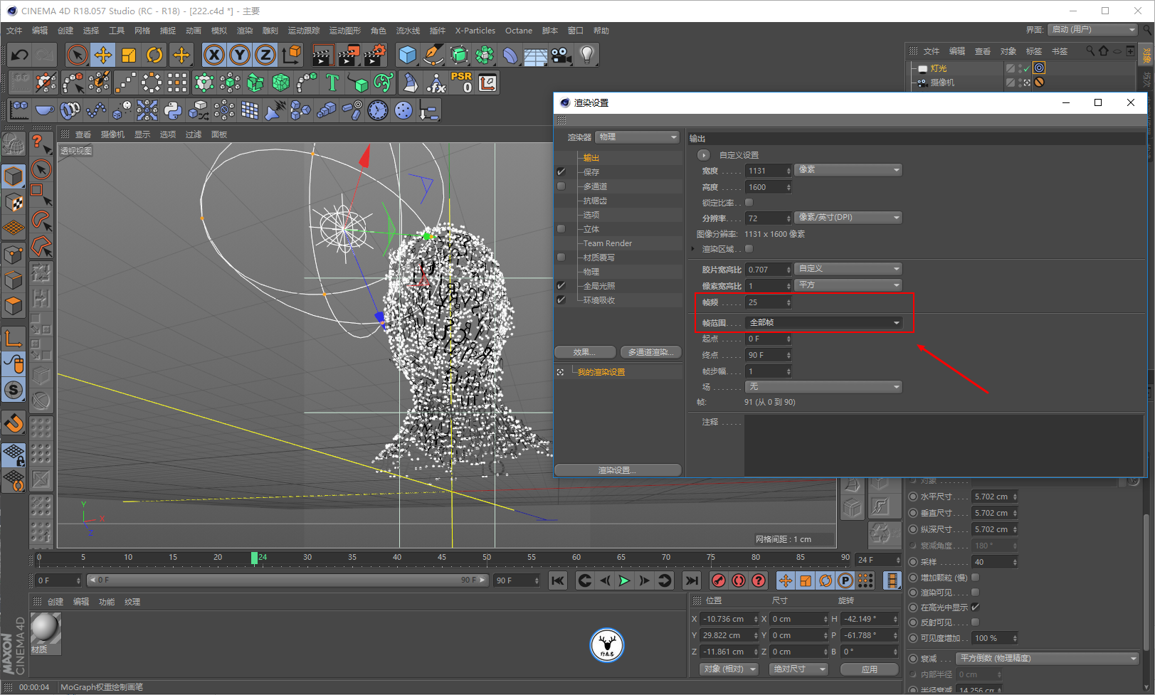This screenshot has height=695, width=1155.
Task: Select Model mode cube icon
Action: 14,175
